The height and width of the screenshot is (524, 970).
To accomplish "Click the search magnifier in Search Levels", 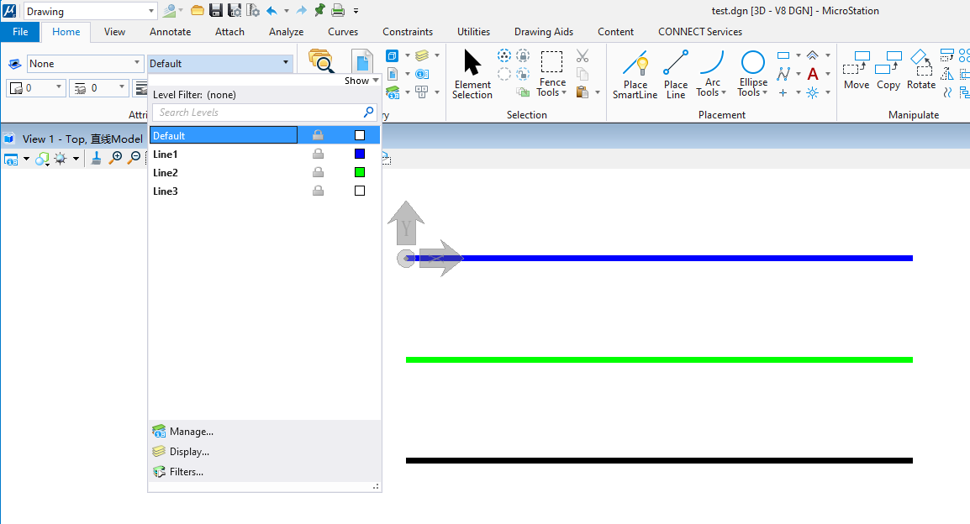I will [369, 112].
